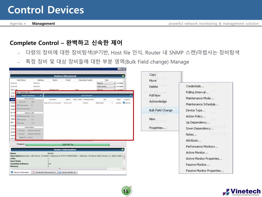Viewport: 262px width, 197px height.
Task: Click Device Information horizontal scrollbar
Action: tap(59, 169)
